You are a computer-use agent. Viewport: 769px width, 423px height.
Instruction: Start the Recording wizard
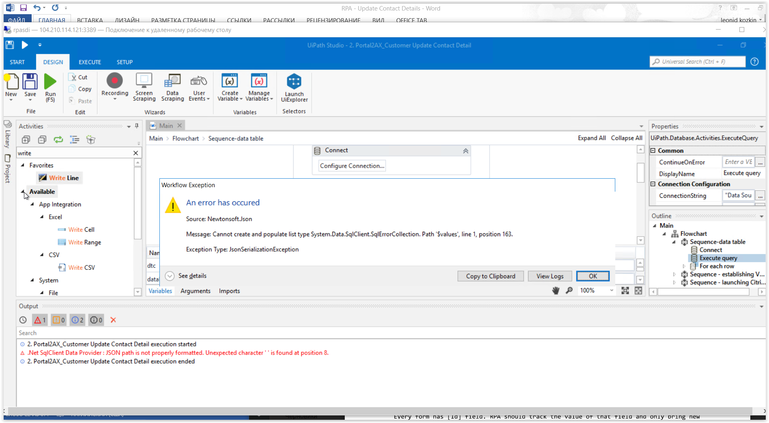[115, 87]
